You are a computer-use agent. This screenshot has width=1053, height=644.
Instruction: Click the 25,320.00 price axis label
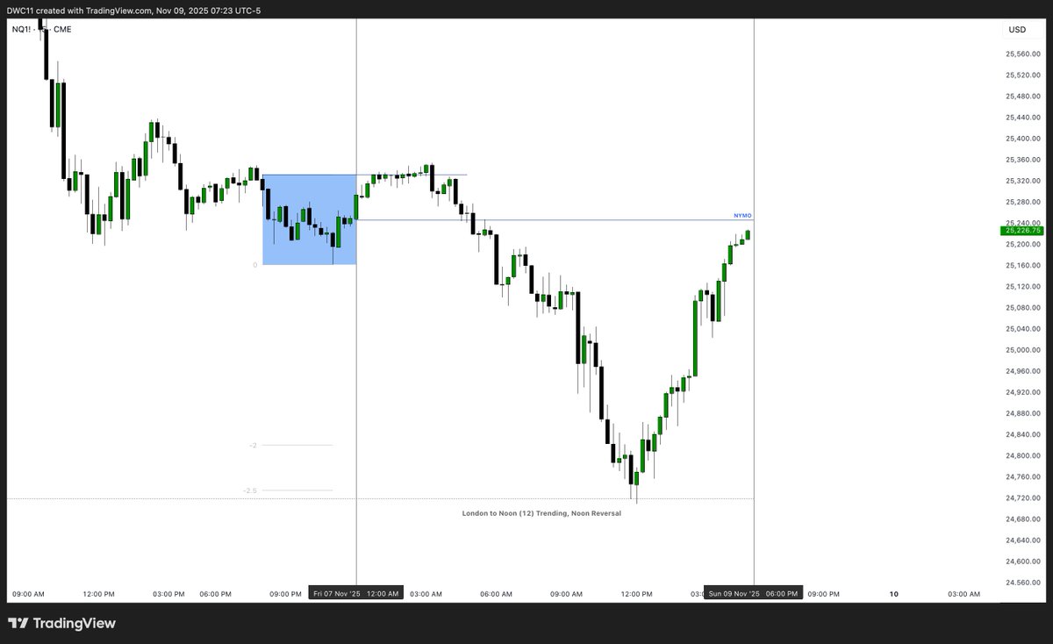tap(1023, 181)
